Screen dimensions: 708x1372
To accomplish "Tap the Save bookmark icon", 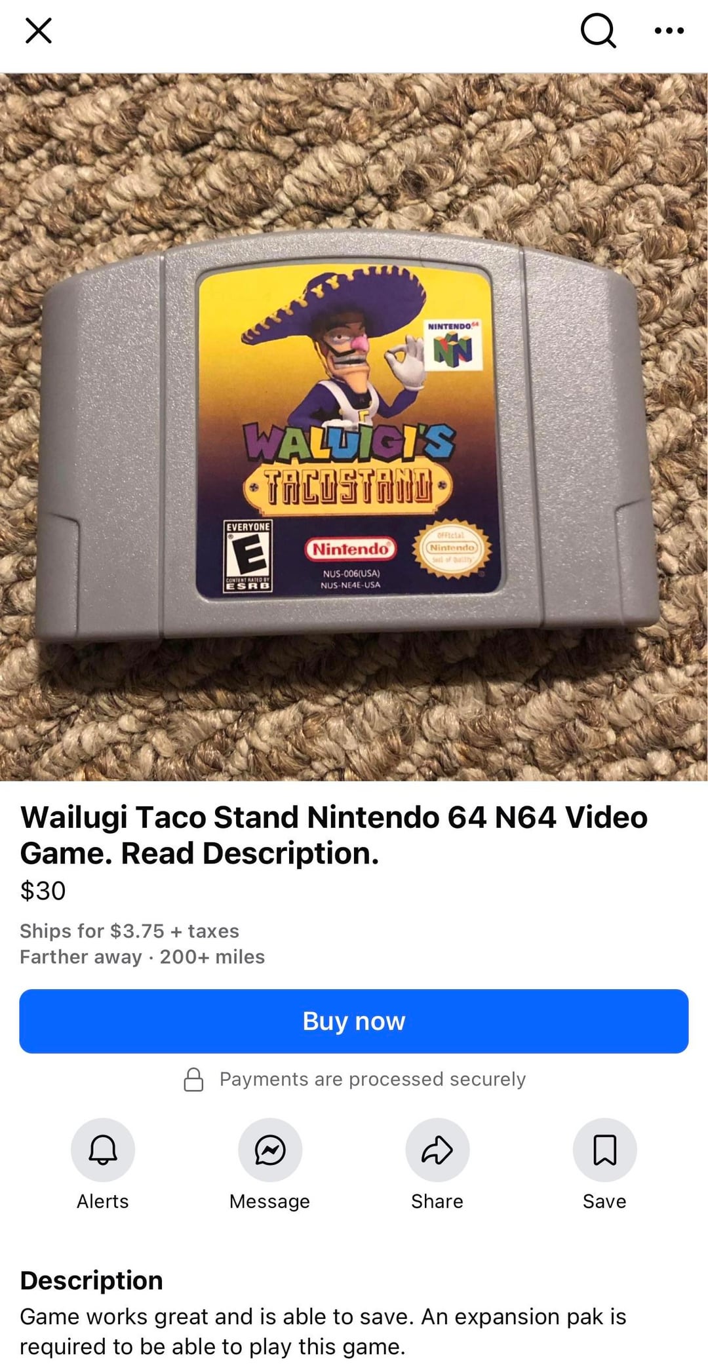I will tap(604, 1150).
